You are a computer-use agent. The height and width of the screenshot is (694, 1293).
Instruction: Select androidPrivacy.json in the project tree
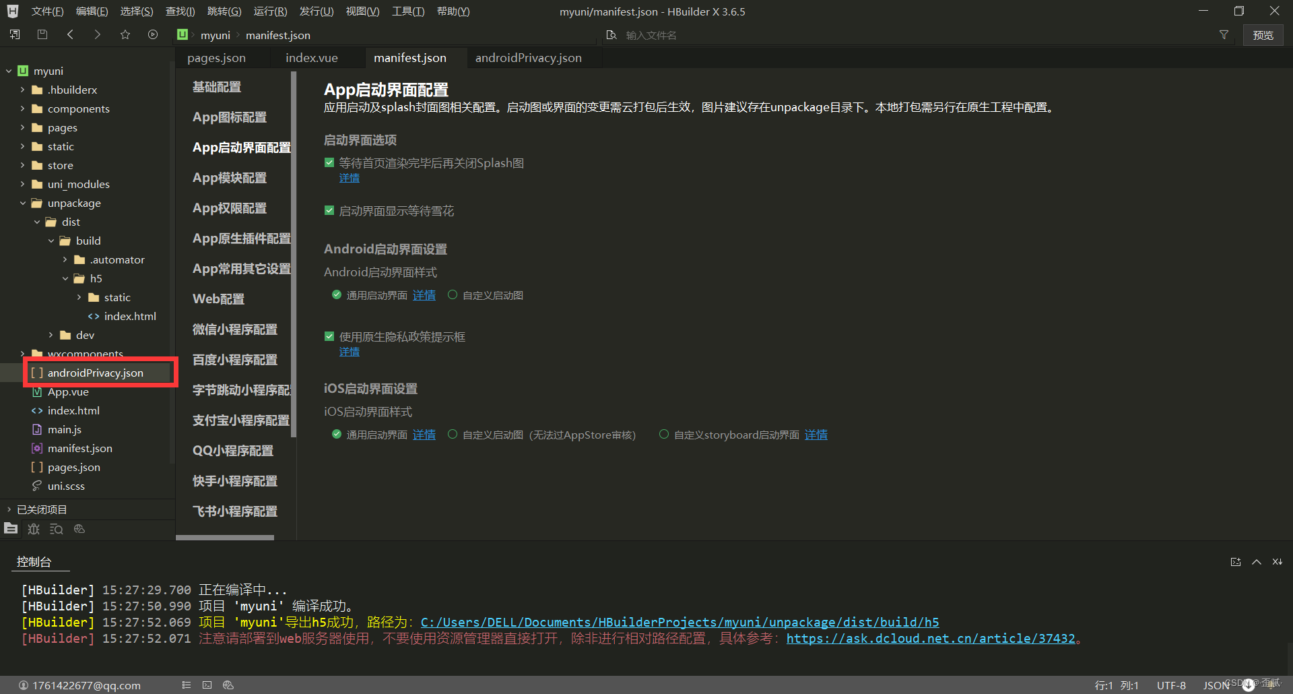point(95,373)
